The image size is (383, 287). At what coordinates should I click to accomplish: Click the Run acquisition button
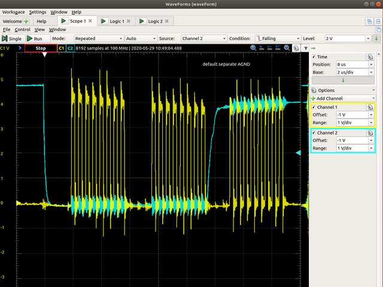38,38
